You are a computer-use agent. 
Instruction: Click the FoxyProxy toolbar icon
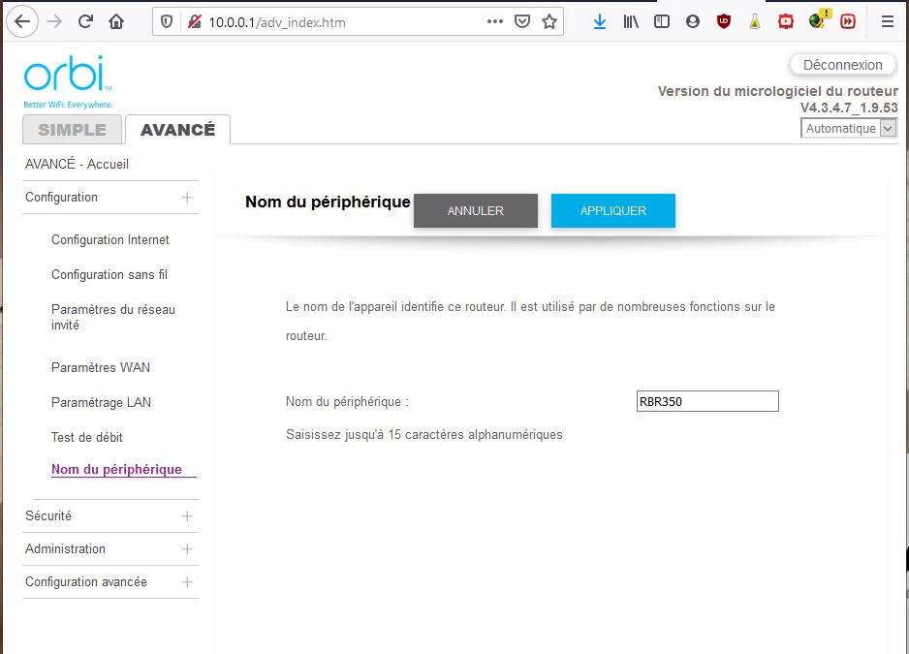pyautogui.click(x=848, y=20)
